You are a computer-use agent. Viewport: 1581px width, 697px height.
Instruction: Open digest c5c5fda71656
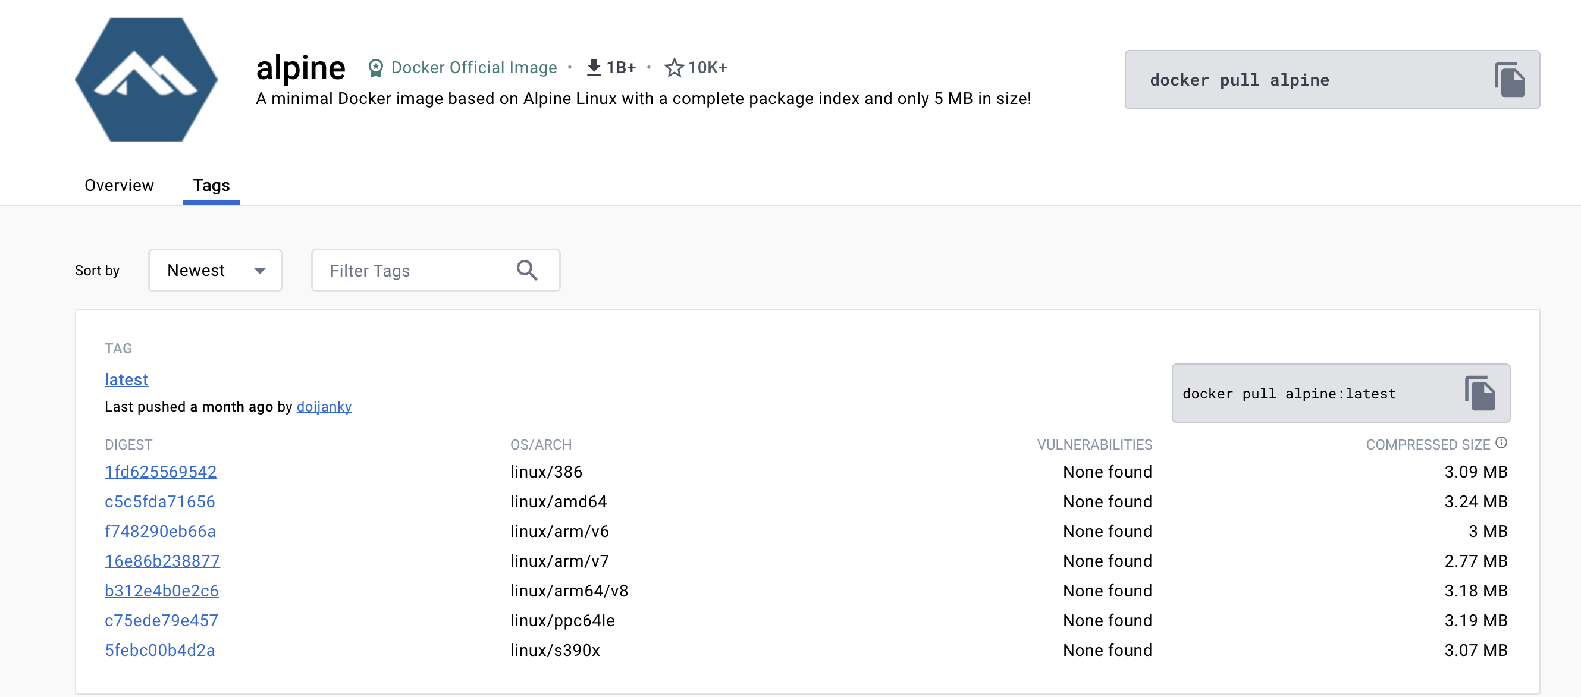[x=160, y=501]
